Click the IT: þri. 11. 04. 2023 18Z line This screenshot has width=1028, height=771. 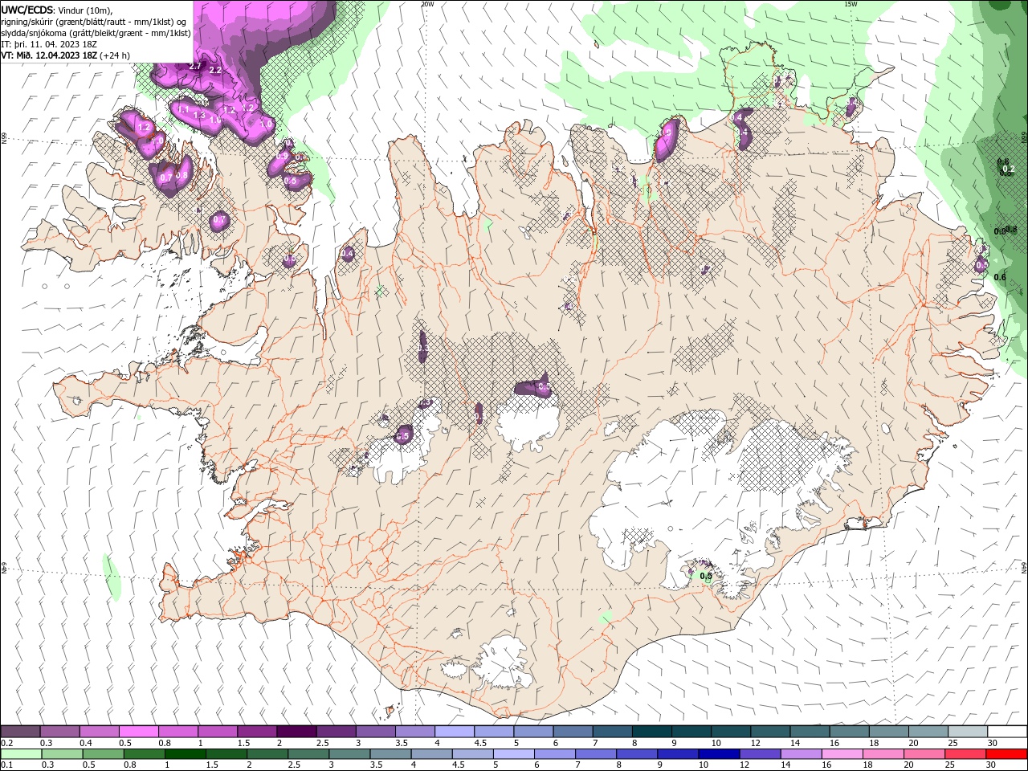tap(50, 44)
